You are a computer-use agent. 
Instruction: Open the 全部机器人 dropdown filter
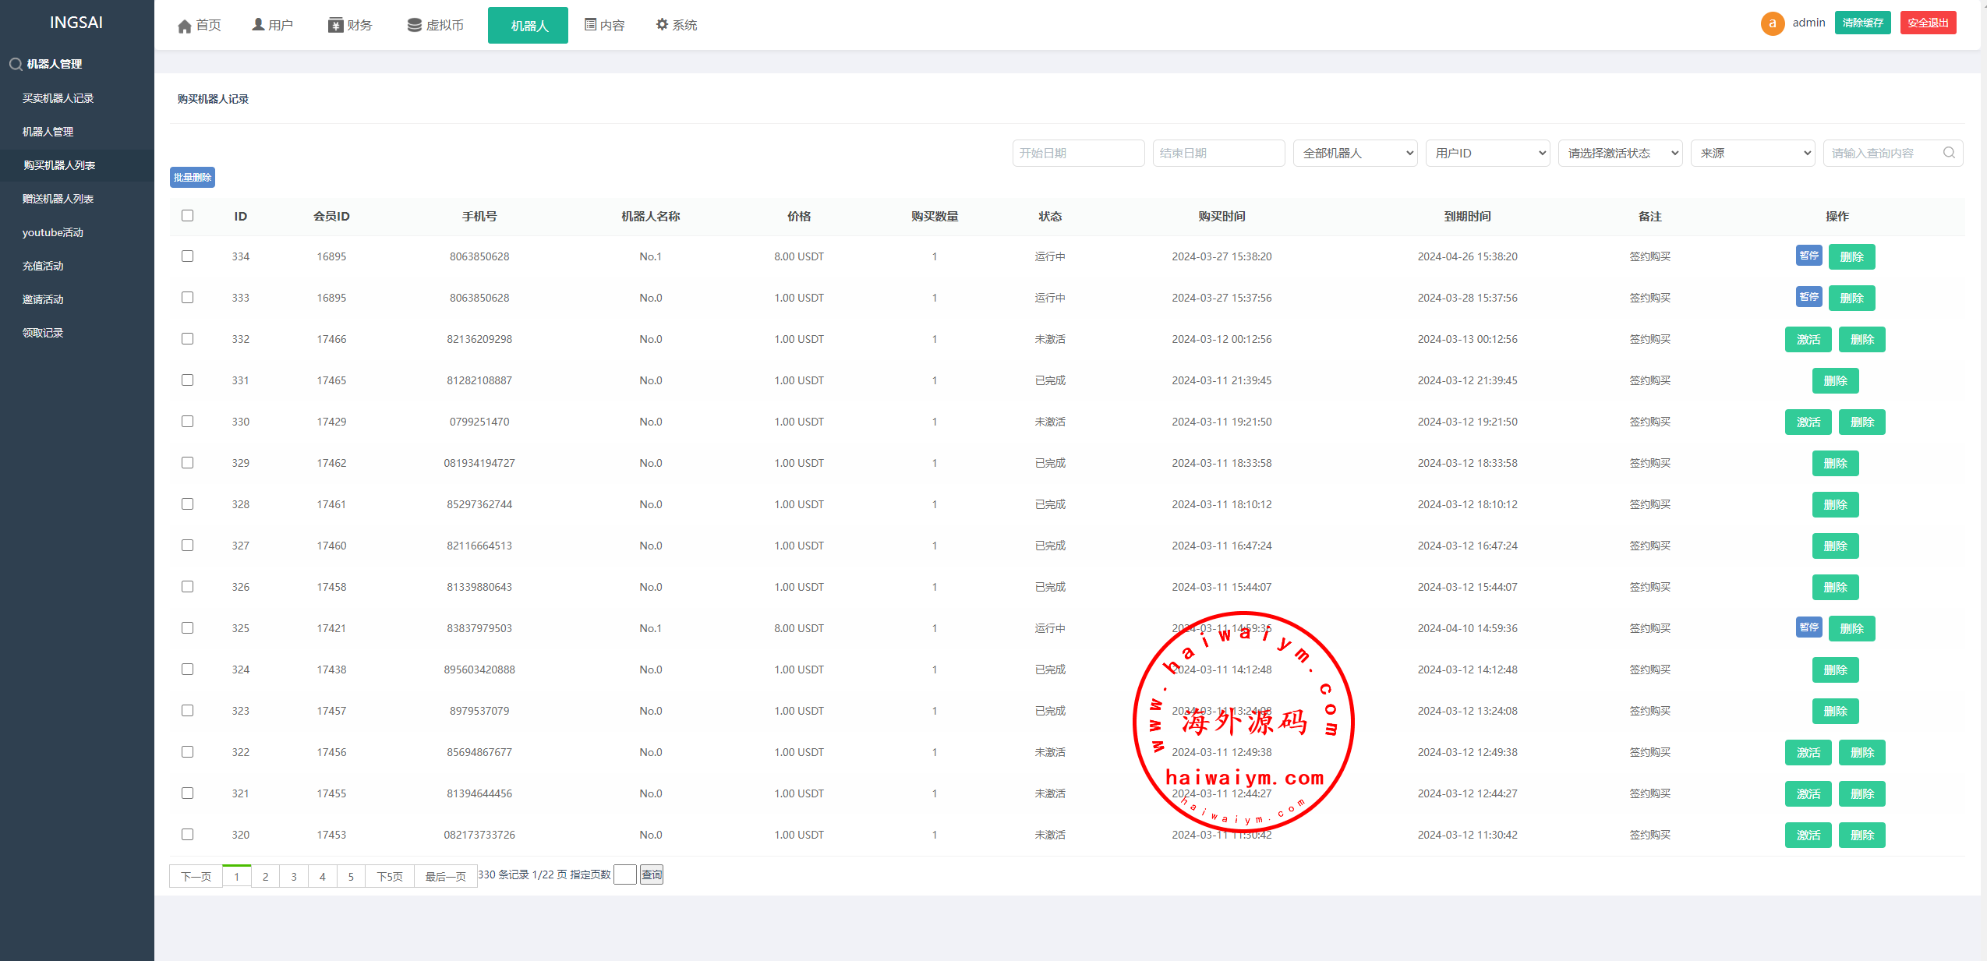1355,154
